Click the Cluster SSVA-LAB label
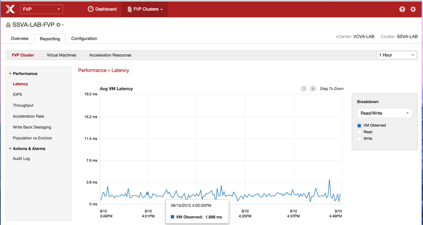The width and height of the screenshot is (423, 225). 399,37
